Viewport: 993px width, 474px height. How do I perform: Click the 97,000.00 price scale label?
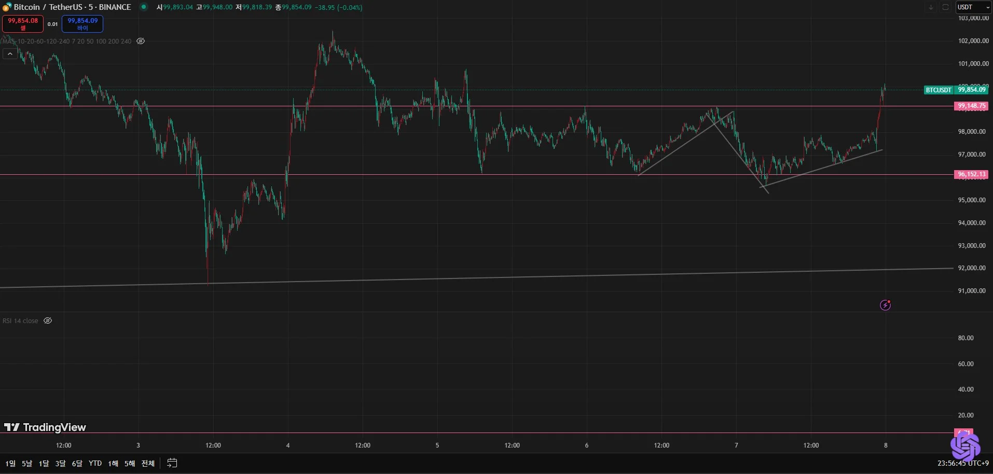click(972, 155)
